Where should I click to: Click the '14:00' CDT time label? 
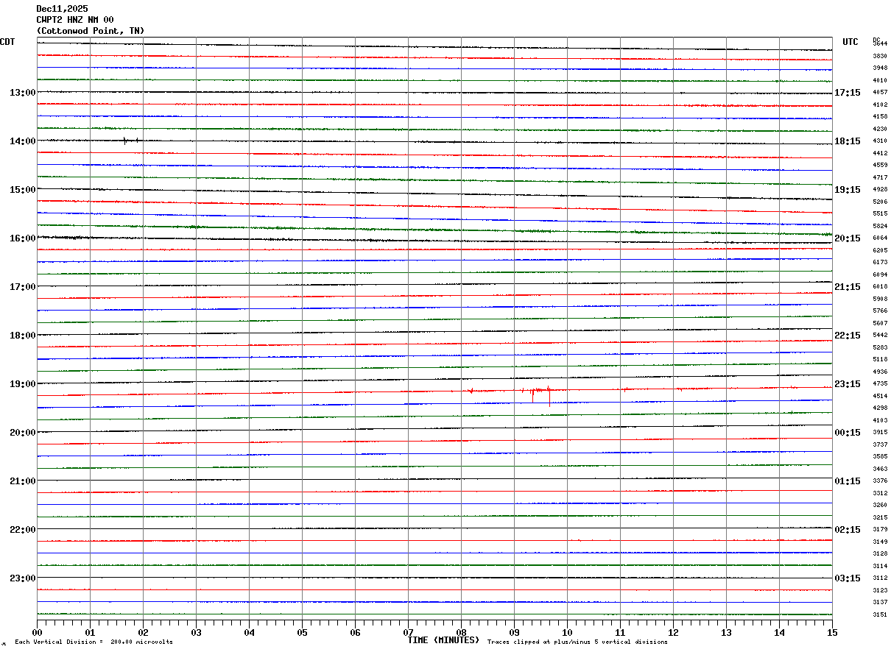pyautogui.click(x=23, y=141)
